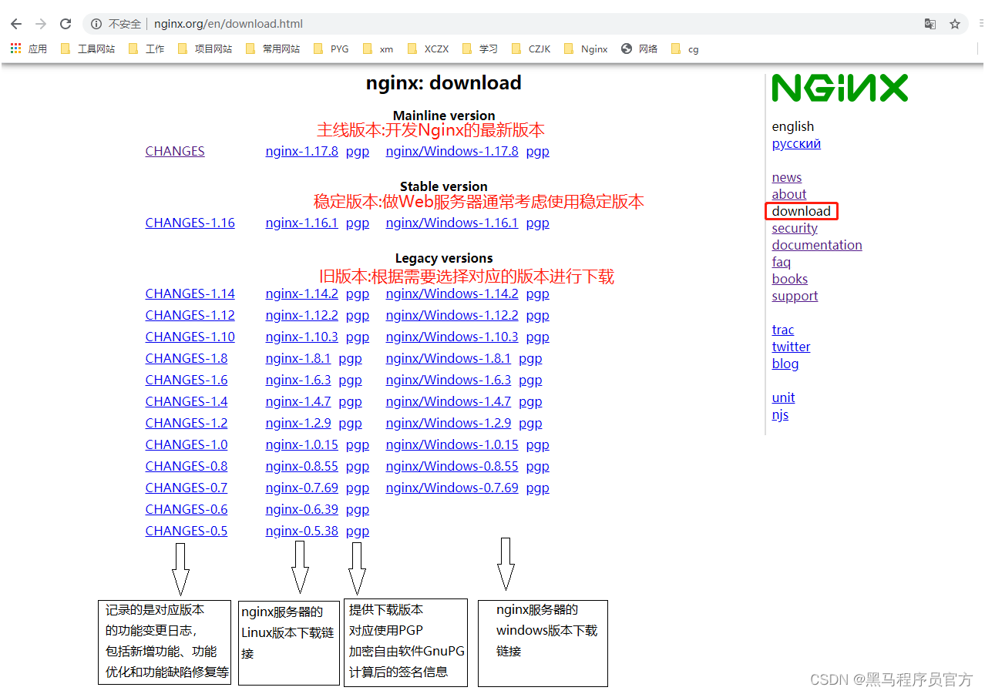Open pgp signature for nginx/Windows-1.17.8
This screenshot has height=694, width=985.
pyautogui.click(x=538, y=151)
